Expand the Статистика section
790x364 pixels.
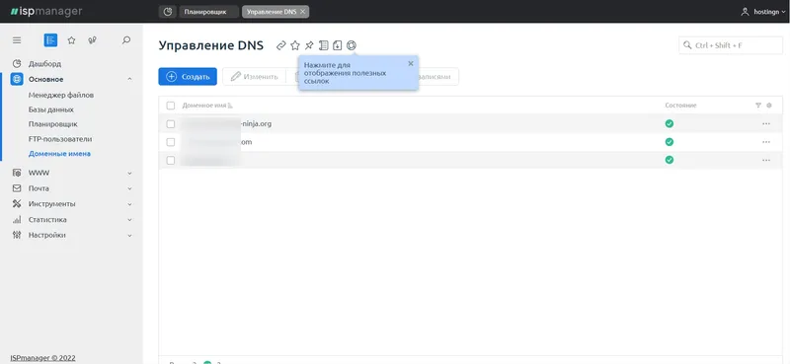coord(129,220)
